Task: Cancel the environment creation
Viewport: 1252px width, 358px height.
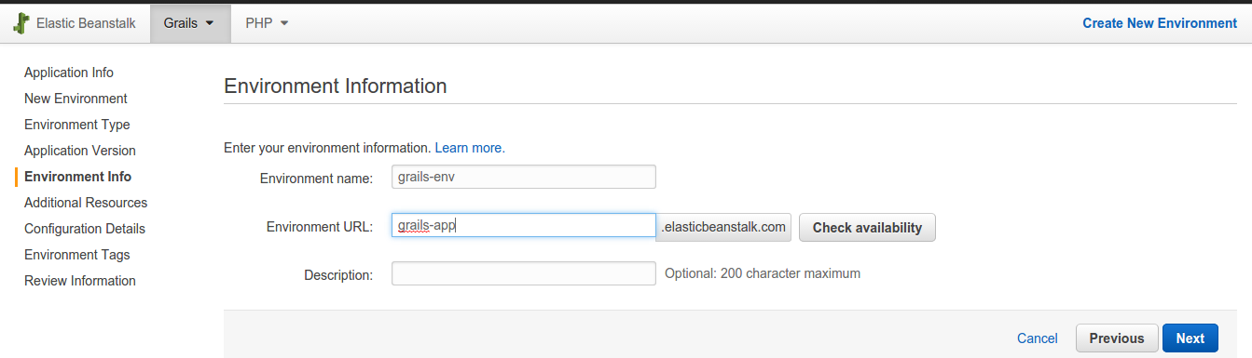Action: click(x=1037, y=338)
